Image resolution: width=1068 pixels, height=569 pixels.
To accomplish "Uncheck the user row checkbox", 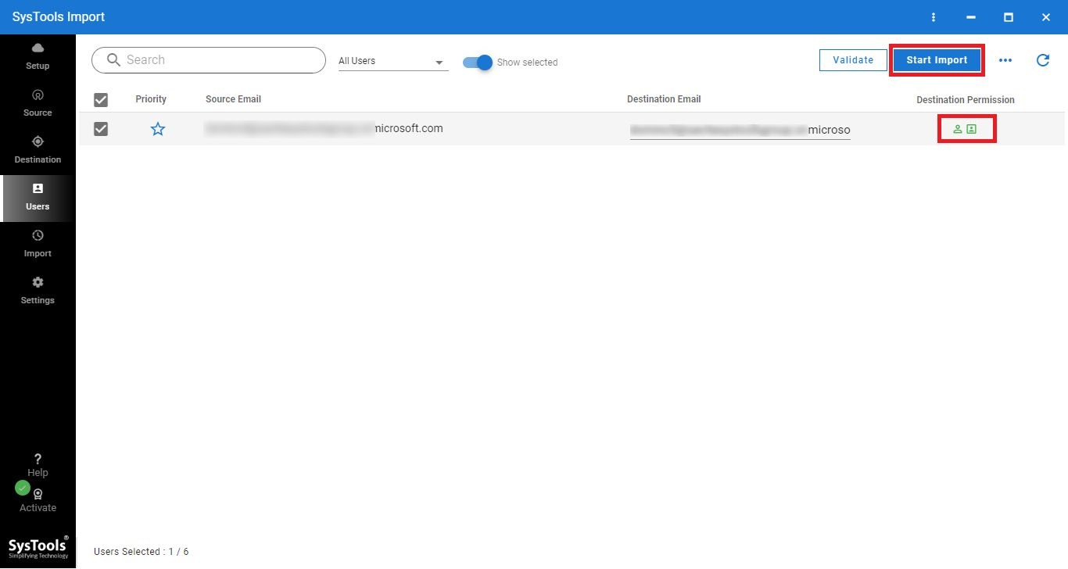I will click(101, 129).
